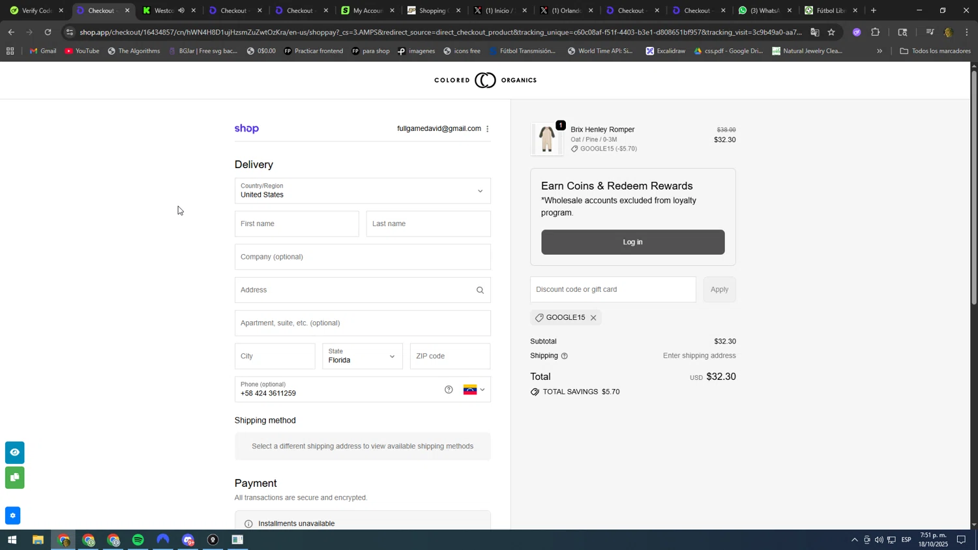This screenshot has height=550, width=978.
Task: Click the Apartment, suite field
Action: pos(363,323)
